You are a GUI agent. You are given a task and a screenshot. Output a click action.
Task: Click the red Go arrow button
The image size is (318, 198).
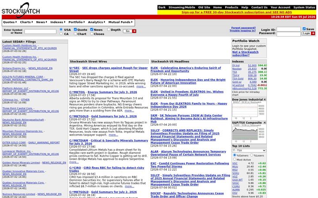pos(134,31)
